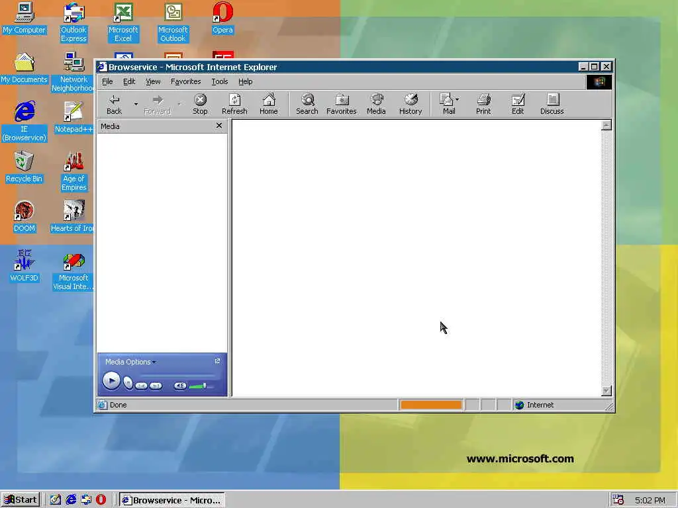Viewport: 678px width, 508px height.
Task: Skip to the previous media track
Action: point(142,386)
